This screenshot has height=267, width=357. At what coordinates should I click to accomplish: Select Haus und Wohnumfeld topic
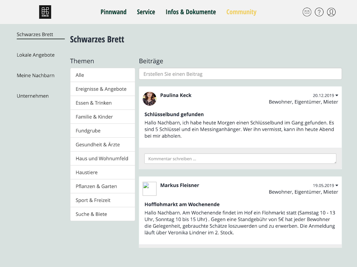103,159
